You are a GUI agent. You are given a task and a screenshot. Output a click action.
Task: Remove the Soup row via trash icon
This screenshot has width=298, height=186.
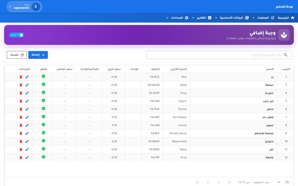pos(21,93)
